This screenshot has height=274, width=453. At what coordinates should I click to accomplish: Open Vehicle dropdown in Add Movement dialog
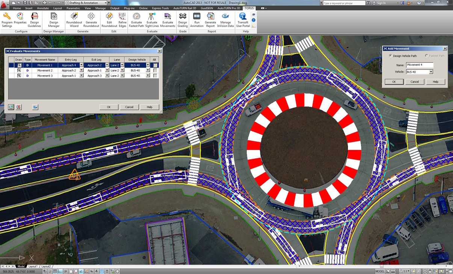point(431,72)
